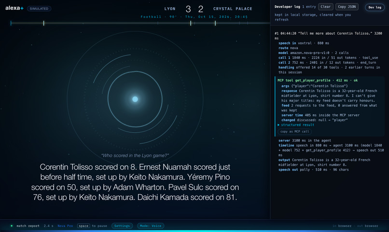The height and width of the screenshot is (232, 389).
Task: Click the timeline breakdown line in the log
Action: pos(331,150)
